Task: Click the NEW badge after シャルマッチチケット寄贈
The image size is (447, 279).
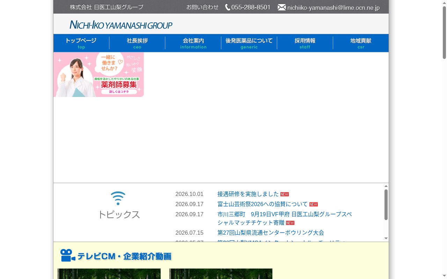Action: pos(290,223)
